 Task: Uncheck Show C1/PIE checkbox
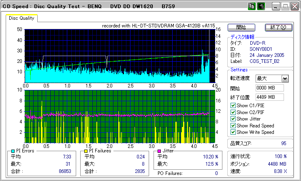pos(233,106)
